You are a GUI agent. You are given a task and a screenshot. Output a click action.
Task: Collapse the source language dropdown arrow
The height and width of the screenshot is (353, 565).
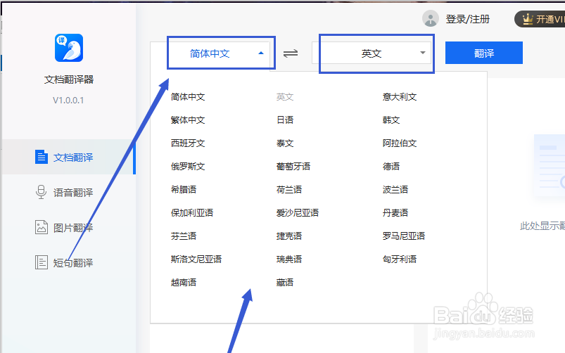[x=261, y=53]
